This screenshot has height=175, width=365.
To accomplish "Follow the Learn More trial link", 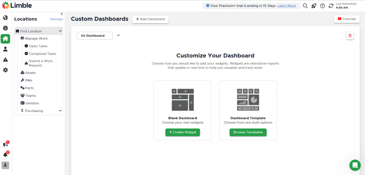I will [x=286, y=6].
